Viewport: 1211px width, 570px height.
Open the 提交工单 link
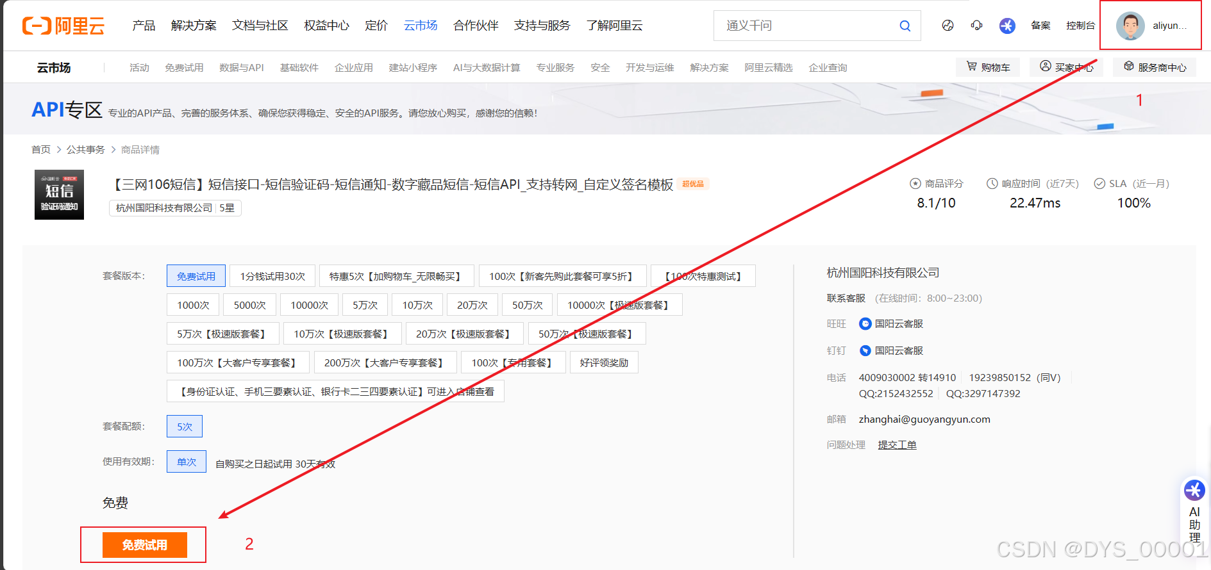(x=897, y=444)
